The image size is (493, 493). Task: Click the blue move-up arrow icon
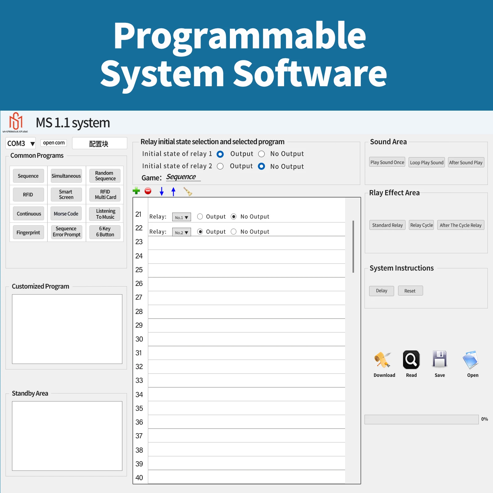(x=173, y=191)
